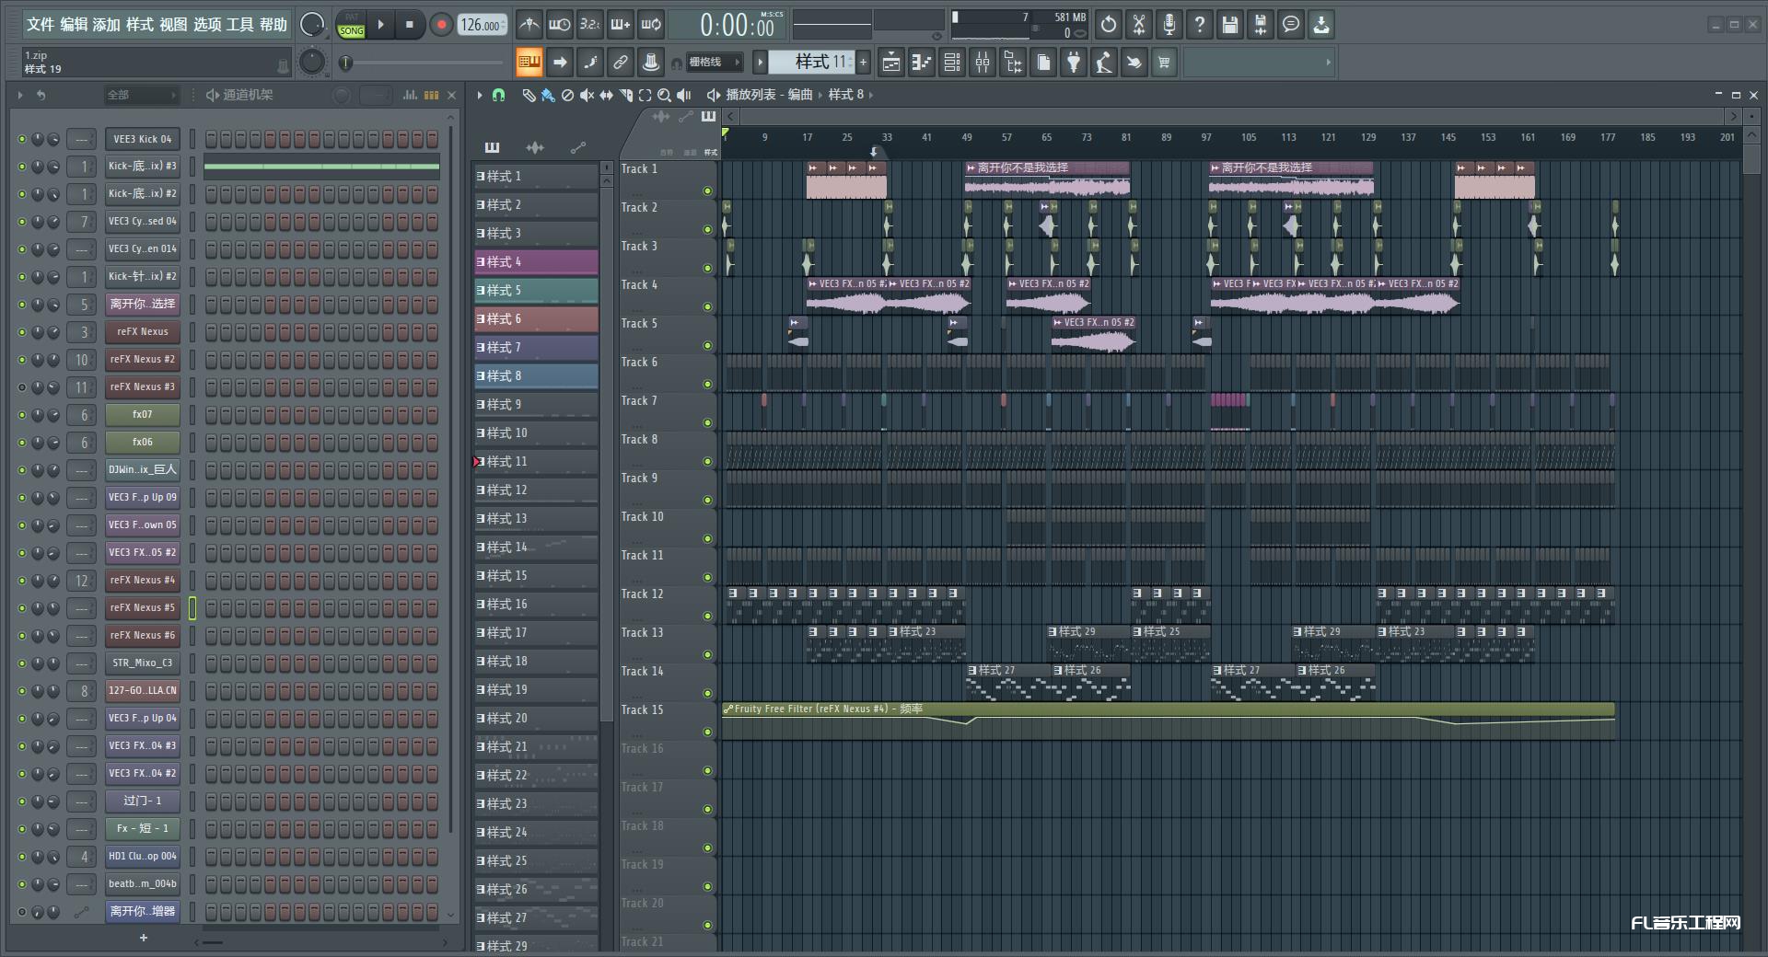
Task: Click the export/render download icon
Action: tap(1321, 25)
